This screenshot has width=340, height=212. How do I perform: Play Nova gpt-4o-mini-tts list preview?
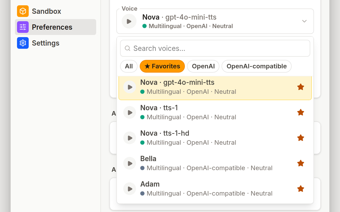point(130,87)
